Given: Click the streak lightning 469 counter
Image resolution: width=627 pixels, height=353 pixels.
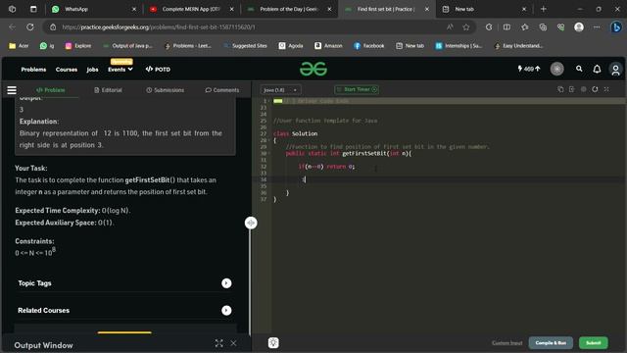Looking at the screenshot, I should [529, 69].
